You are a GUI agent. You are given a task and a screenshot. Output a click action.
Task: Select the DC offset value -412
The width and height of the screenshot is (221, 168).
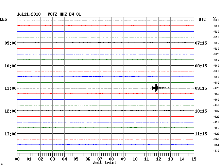coord(216,122)
